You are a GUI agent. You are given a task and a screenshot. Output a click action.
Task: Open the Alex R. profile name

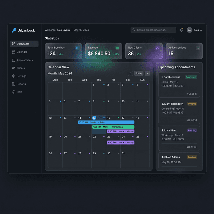click(198, 30)
